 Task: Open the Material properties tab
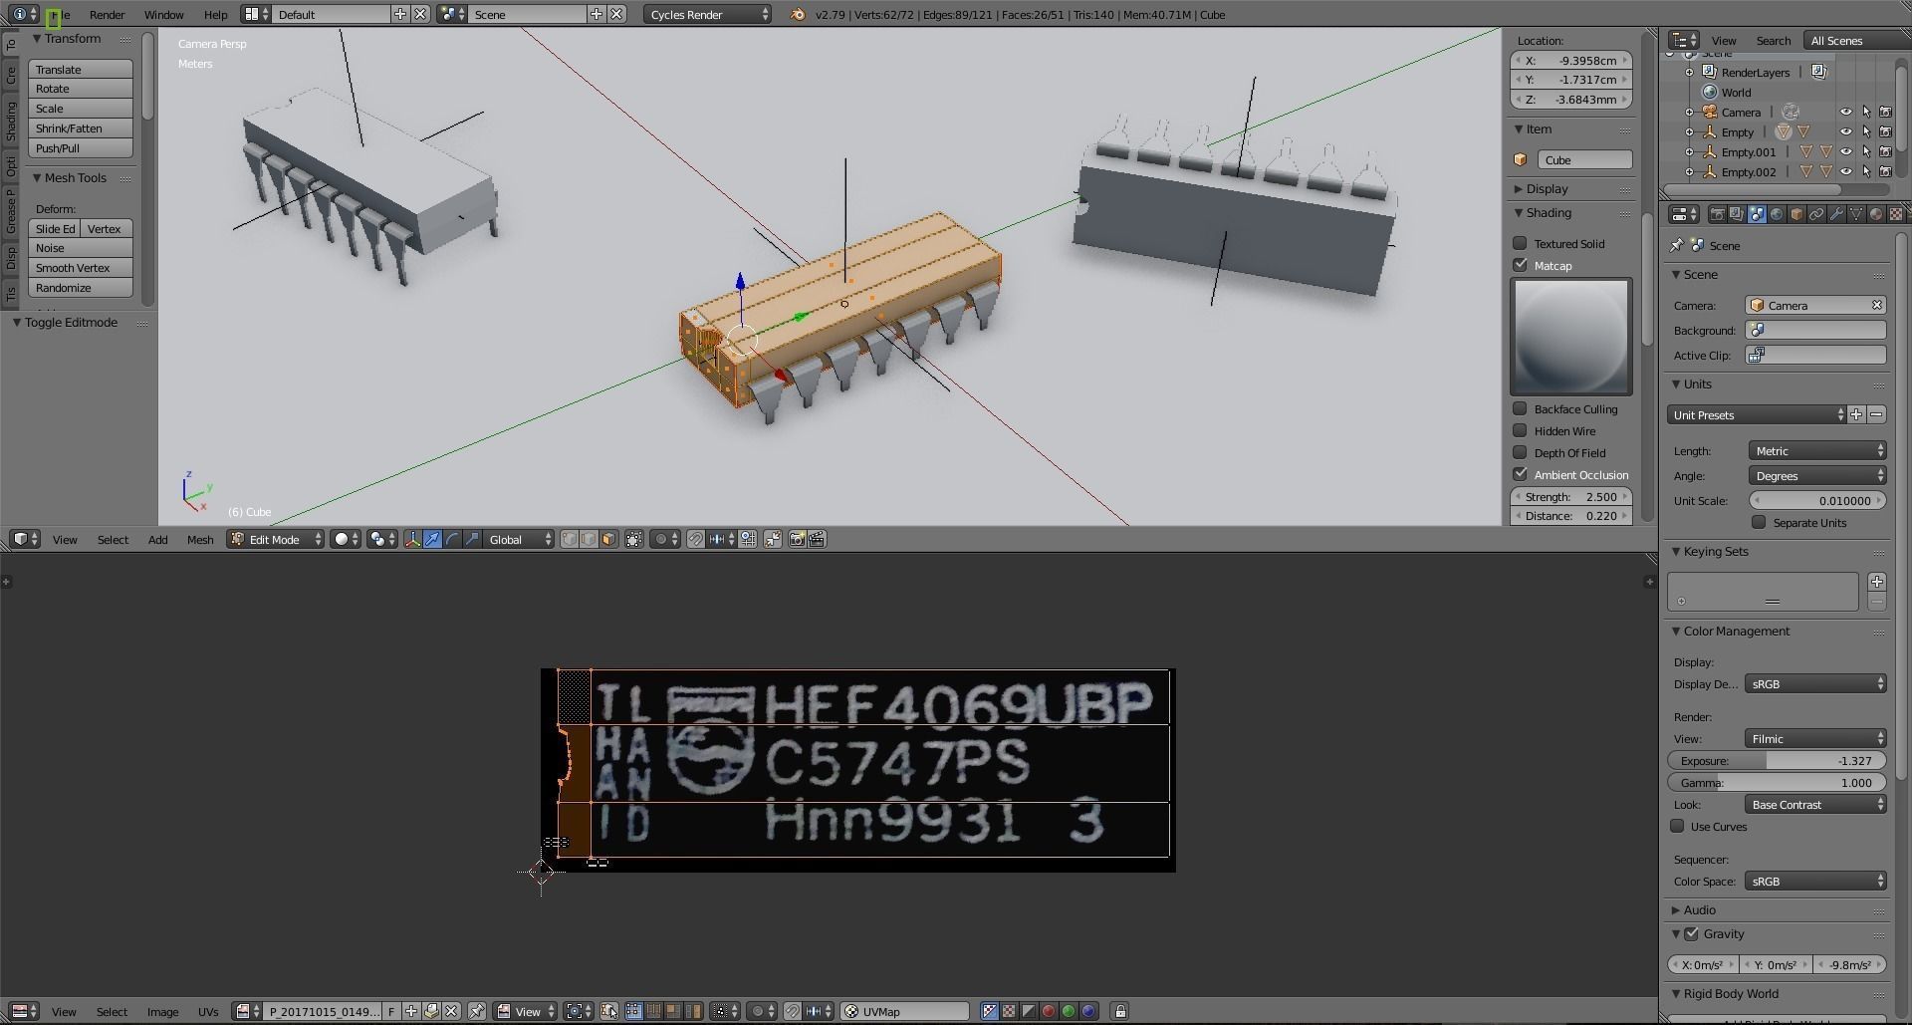click(x=1876, y=214)
